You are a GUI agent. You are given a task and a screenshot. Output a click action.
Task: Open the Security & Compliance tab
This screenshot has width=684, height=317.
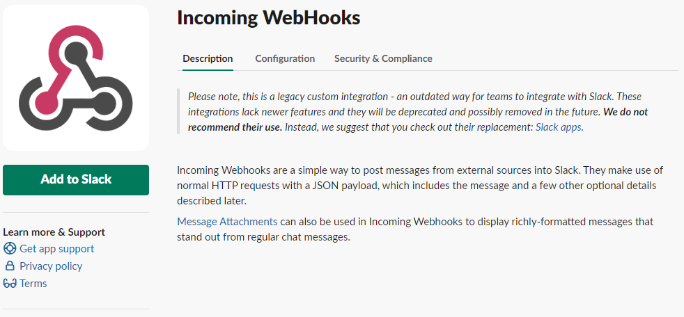[383, 58]
